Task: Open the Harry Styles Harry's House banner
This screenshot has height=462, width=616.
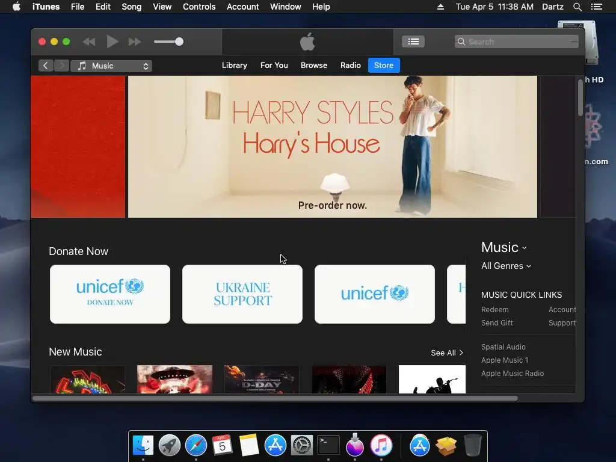Action: 332,147
